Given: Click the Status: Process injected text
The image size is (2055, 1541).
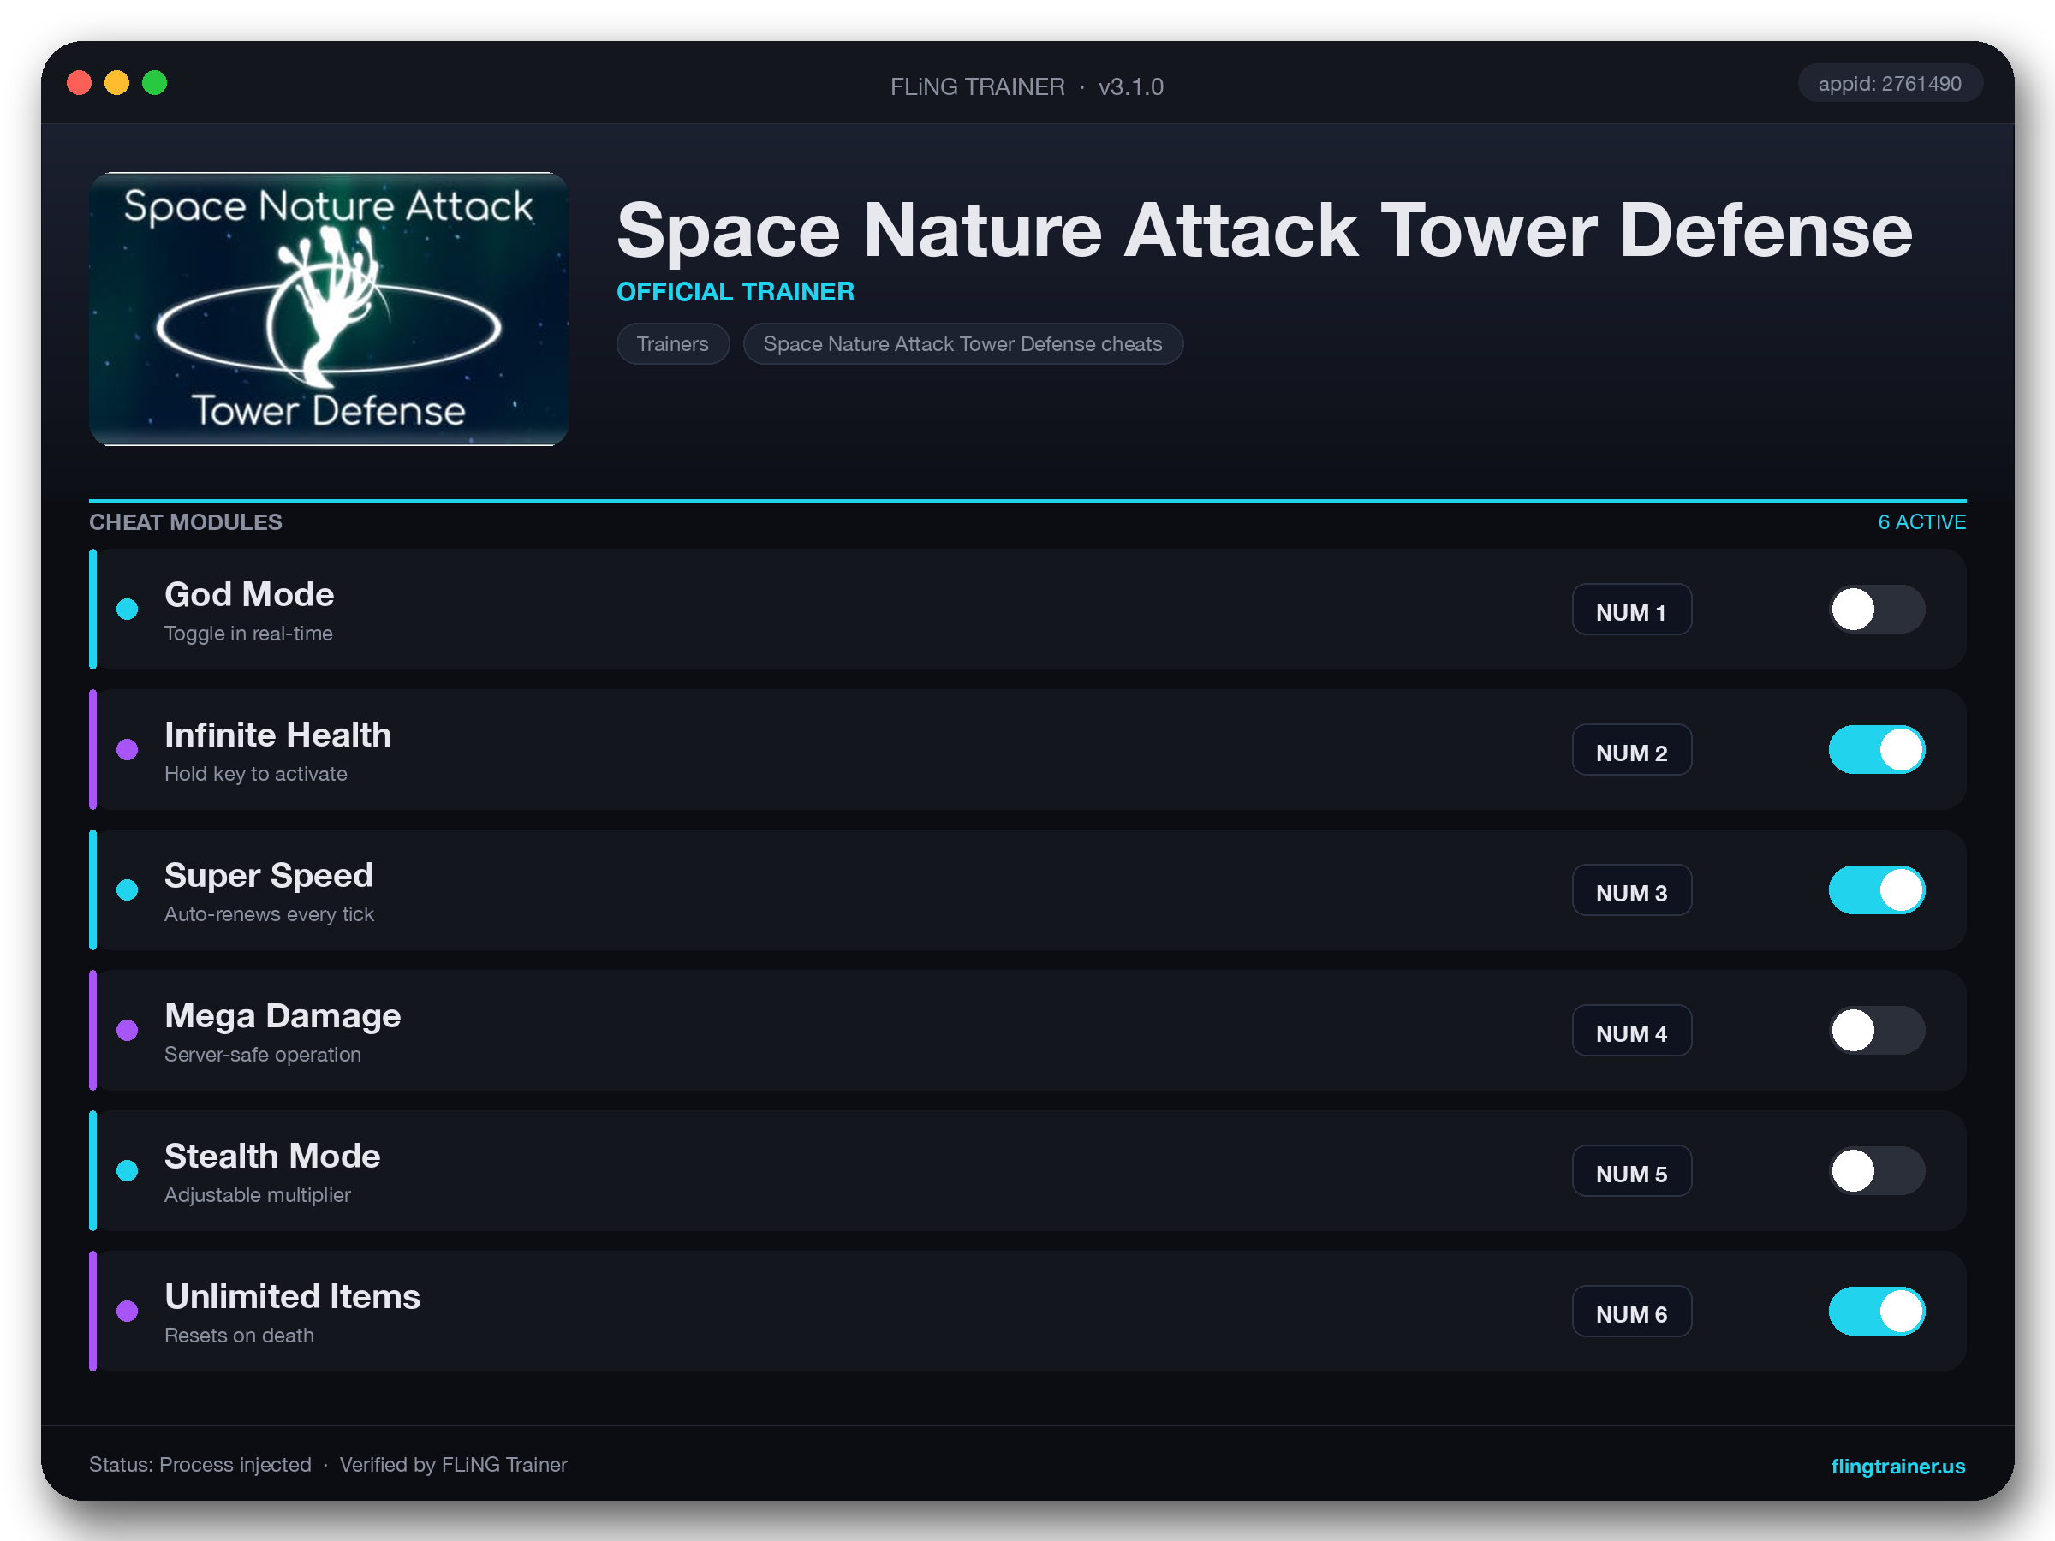Looking at the screenshot, I should (200, 1465).
